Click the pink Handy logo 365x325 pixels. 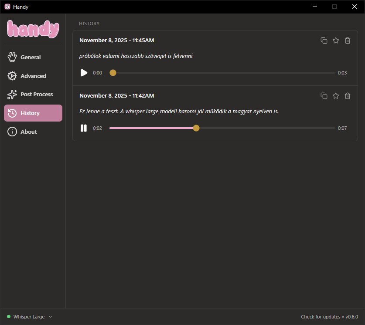pyautogui.click(x=33, y=30)
